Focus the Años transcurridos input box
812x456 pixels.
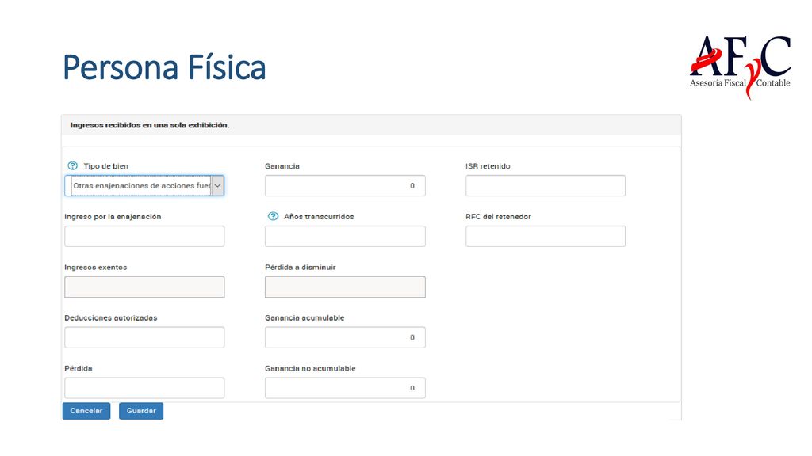pos(346,236)
